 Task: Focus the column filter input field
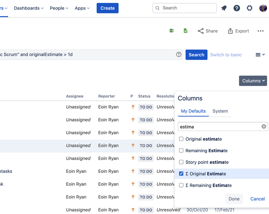point(223,127)
